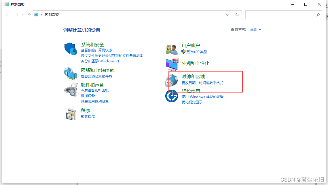Open 查看网络状态和任务 link
328x185 pixels.
pos(96,76)
